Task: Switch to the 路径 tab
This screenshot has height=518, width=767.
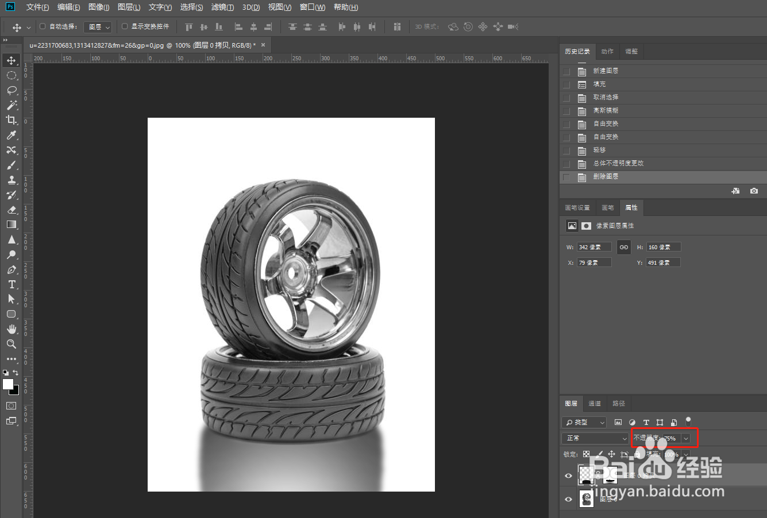Action: click(619, 403)
